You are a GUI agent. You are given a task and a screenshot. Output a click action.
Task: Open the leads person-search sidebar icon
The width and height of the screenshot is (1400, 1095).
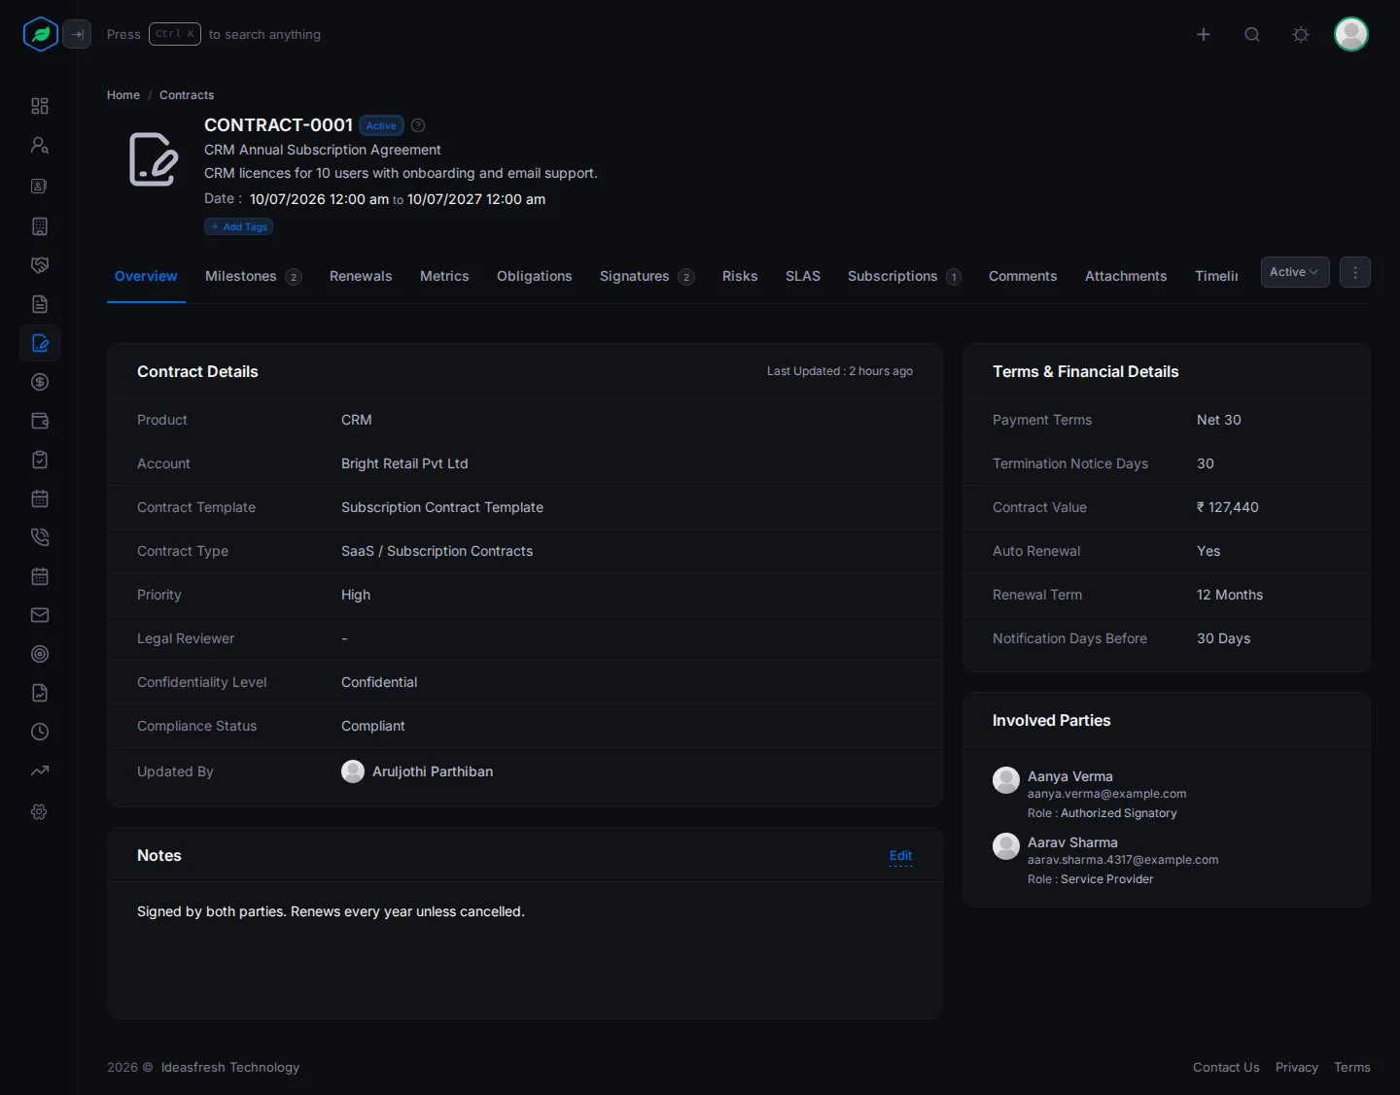pyautogui.click(x=40, y=145)
